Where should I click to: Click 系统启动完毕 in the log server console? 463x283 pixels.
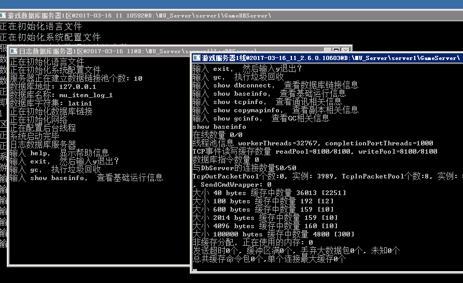click(34, 136)
